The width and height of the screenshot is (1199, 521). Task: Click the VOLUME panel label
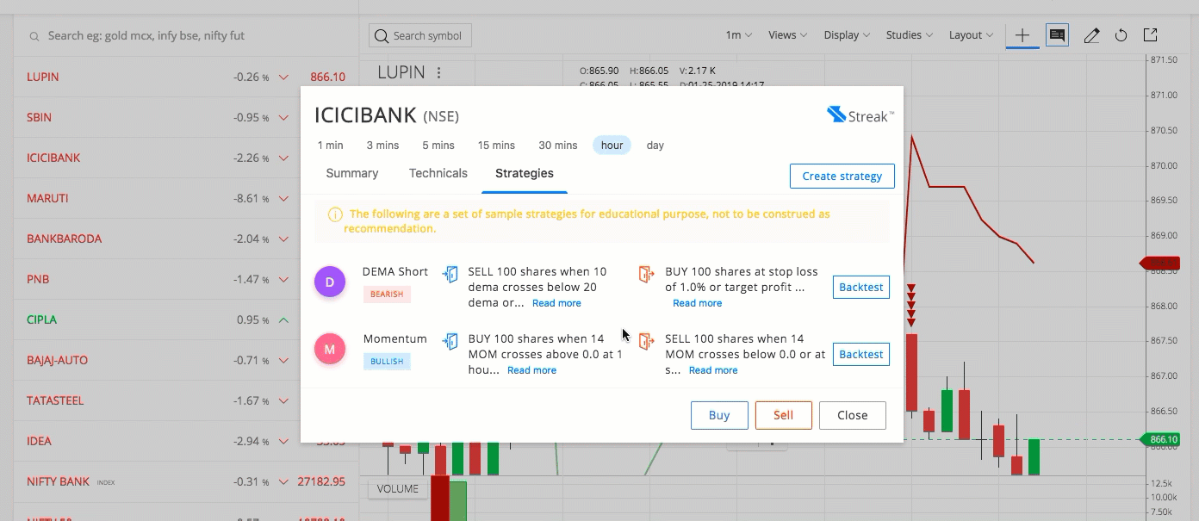click(x=397, y=488)
